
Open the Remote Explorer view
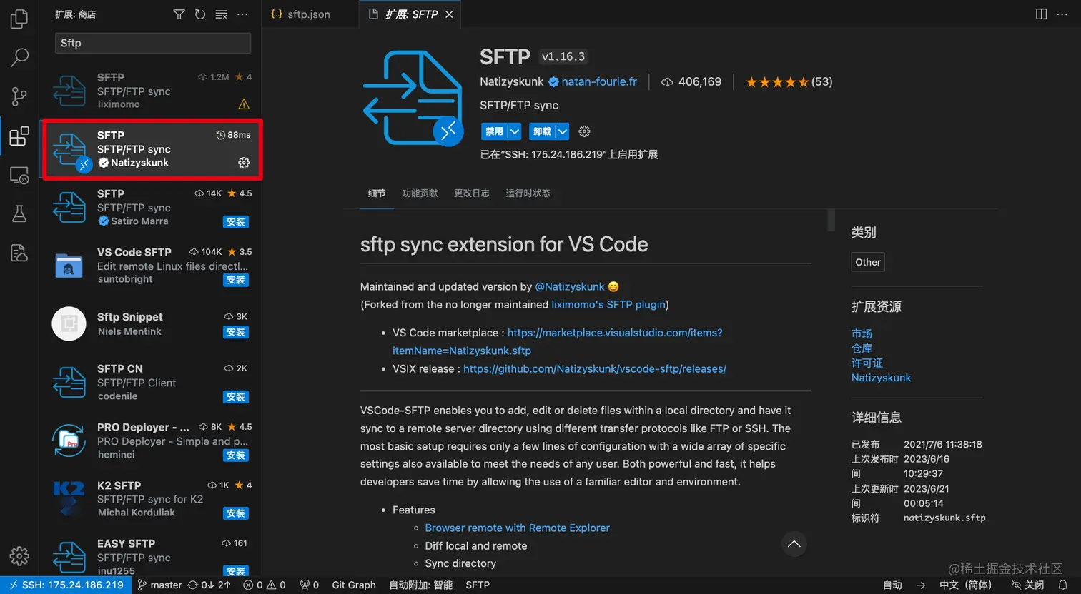click(x=19, y=175)
